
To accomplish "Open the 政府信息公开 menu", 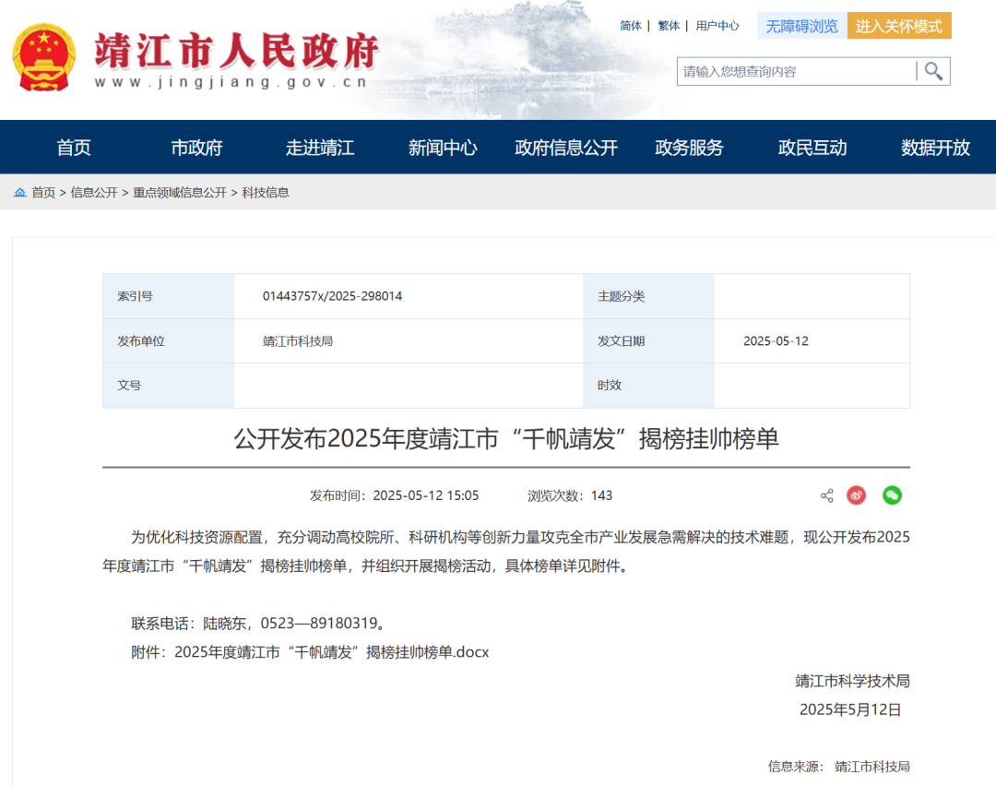I will 564,147.
